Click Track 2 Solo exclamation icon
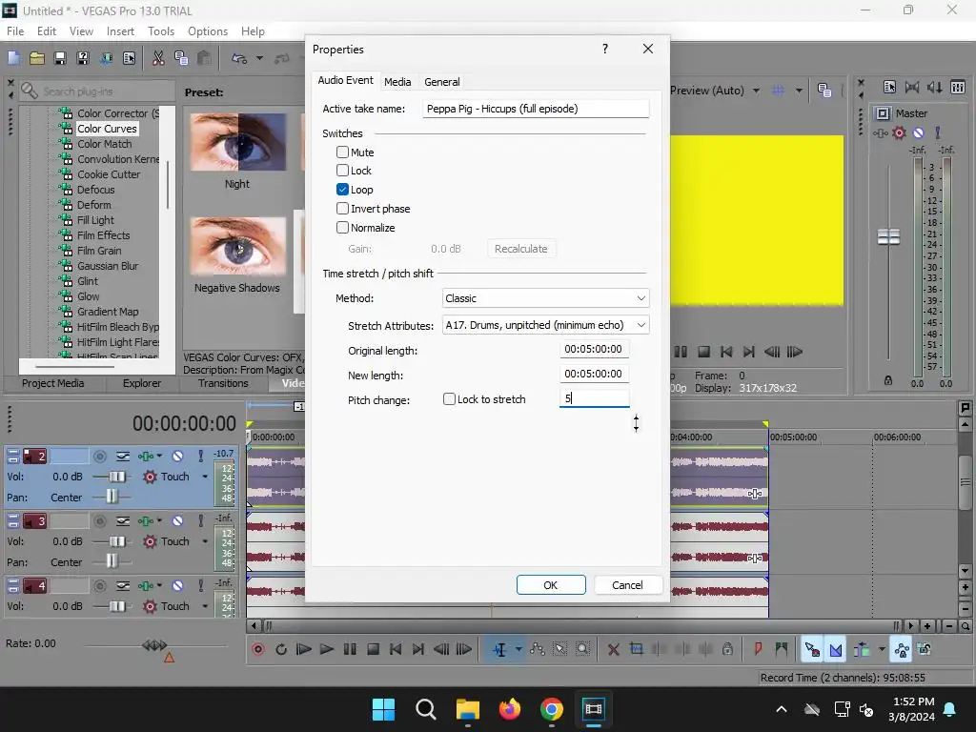The image size is (976, 732). 200,457
